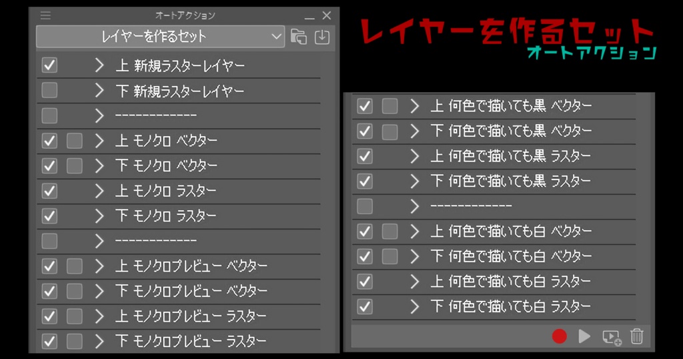Screen dimensions: 683x359
Task: Minimize the オートアクション panel
Action: [x=309, y=17]
